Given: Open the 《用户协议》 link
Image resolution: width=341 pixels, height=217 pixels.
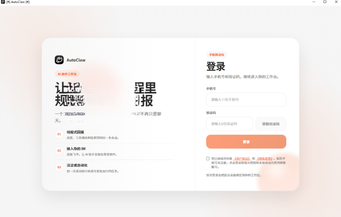Looking at the screenshot, I should point(242,159).
